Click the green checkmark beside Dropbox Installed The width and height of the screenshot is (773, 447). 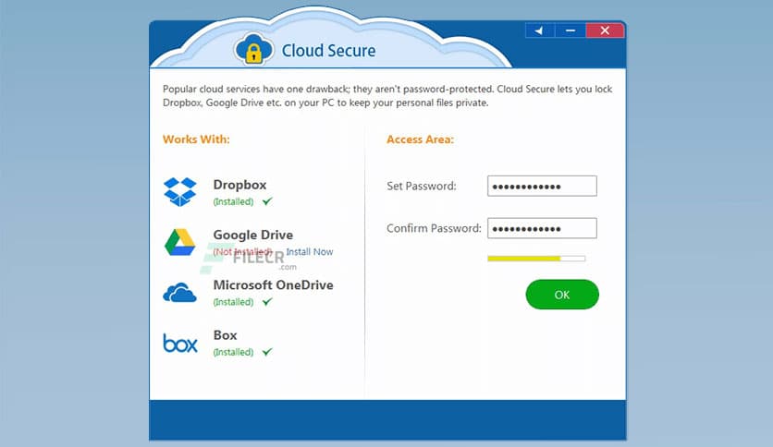[267, 200]
